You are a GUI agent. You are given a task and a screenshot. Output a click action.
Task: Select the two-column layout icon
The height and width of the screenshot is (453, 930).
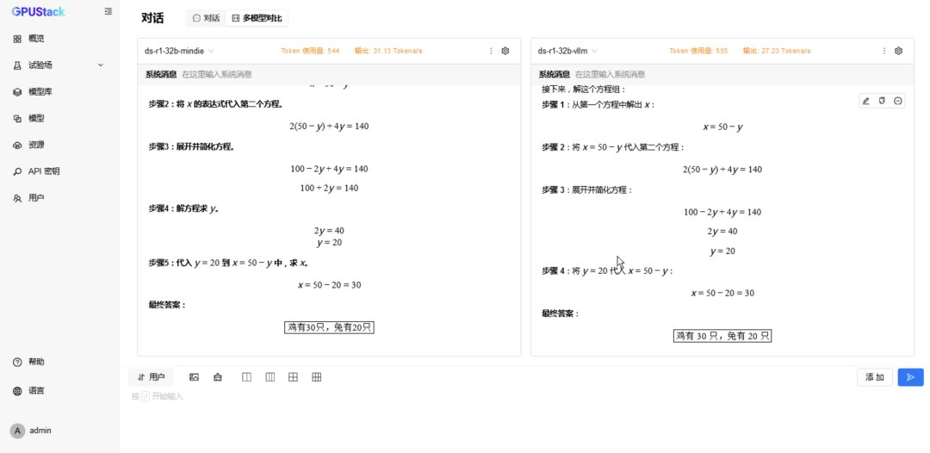247,377
